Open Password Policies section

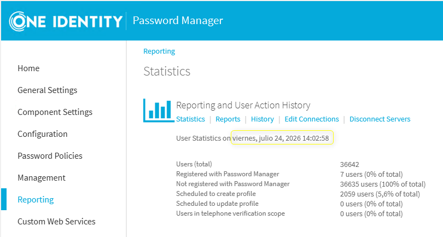(x=50, y=155)
